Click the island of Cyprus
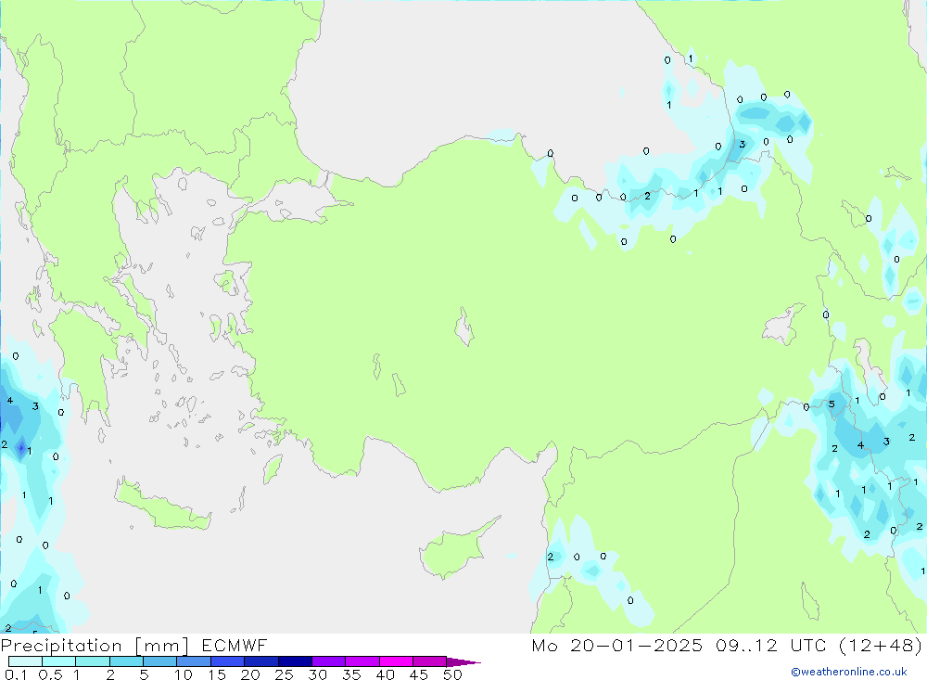The height and width of the screenshot is (680, 927). tap(456, 549)
